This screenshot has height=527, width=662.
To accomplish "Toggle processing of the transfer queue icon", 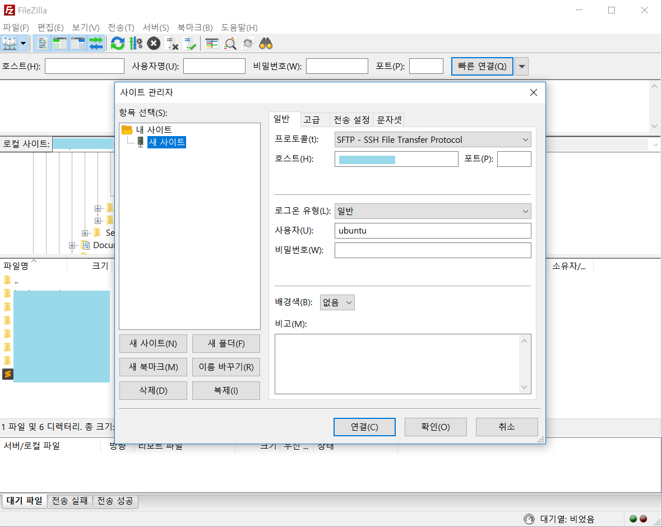I will [x=136, y=44].
